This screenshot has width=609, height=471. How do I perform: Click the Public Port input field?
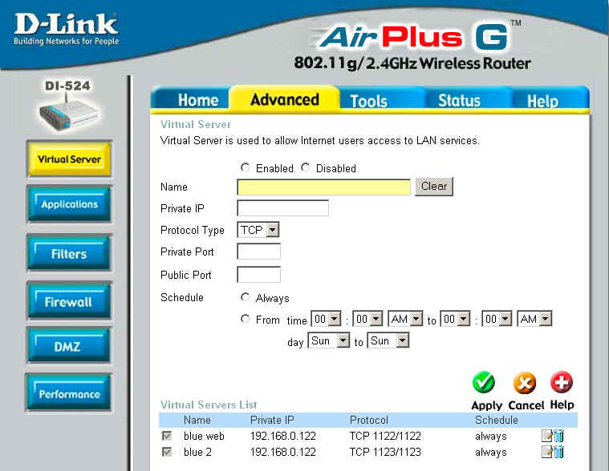[258, 275]
